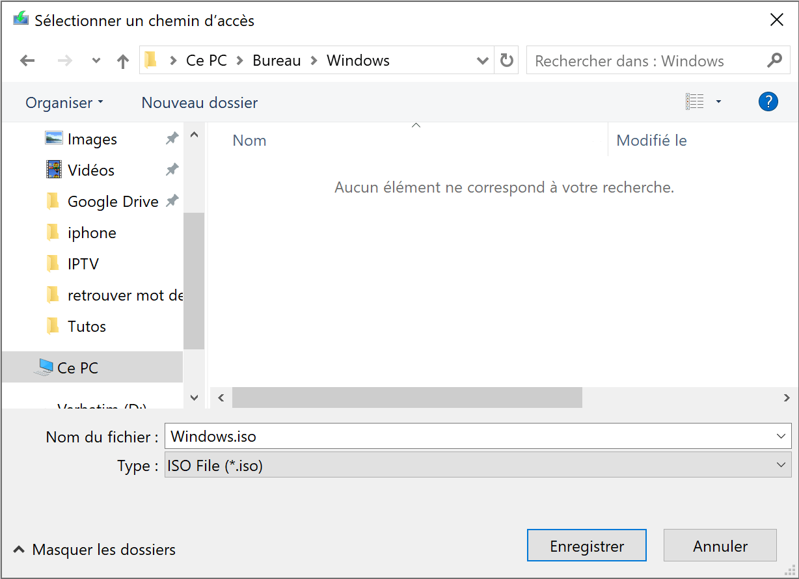Click the Back navigation arrow
799x579 pixels.
[27, 61]
